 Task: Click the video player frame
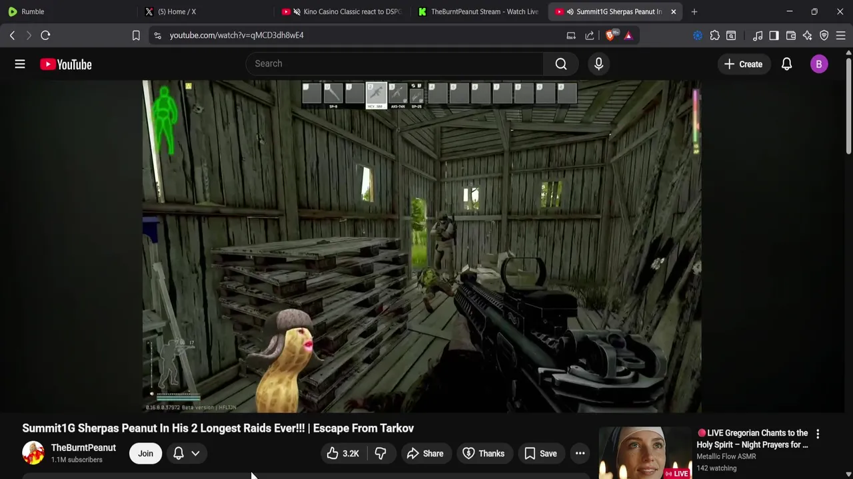point(421,247)
